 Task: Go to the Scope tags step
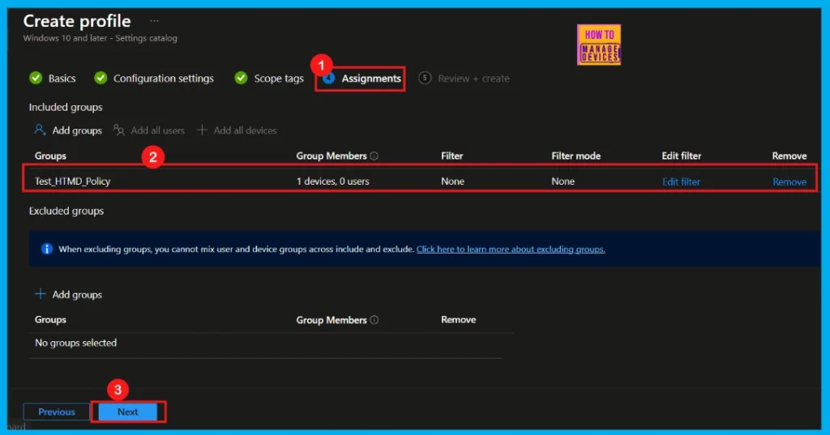pos(279,79)
